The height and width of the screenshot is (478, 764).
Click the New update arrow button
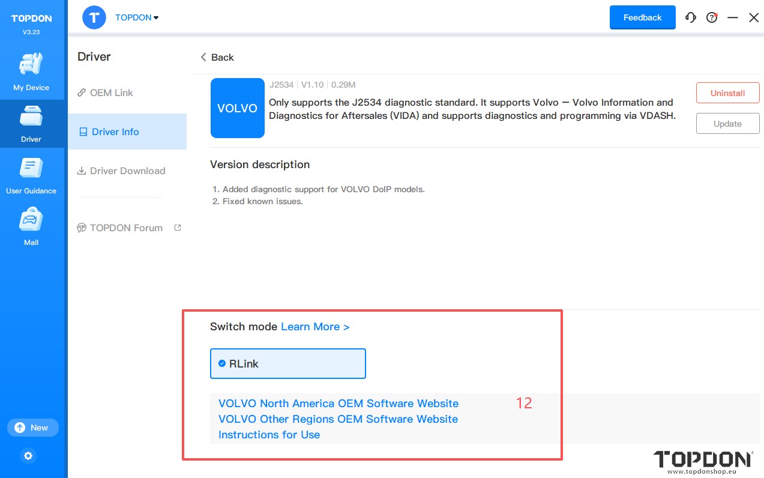click(x=33, y=428)
